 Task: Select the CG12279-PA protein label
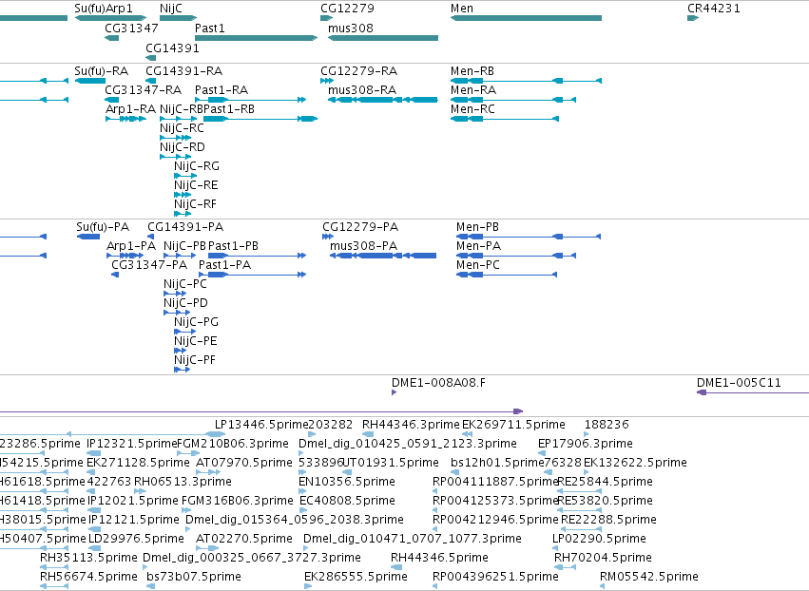tap(360, 227)
